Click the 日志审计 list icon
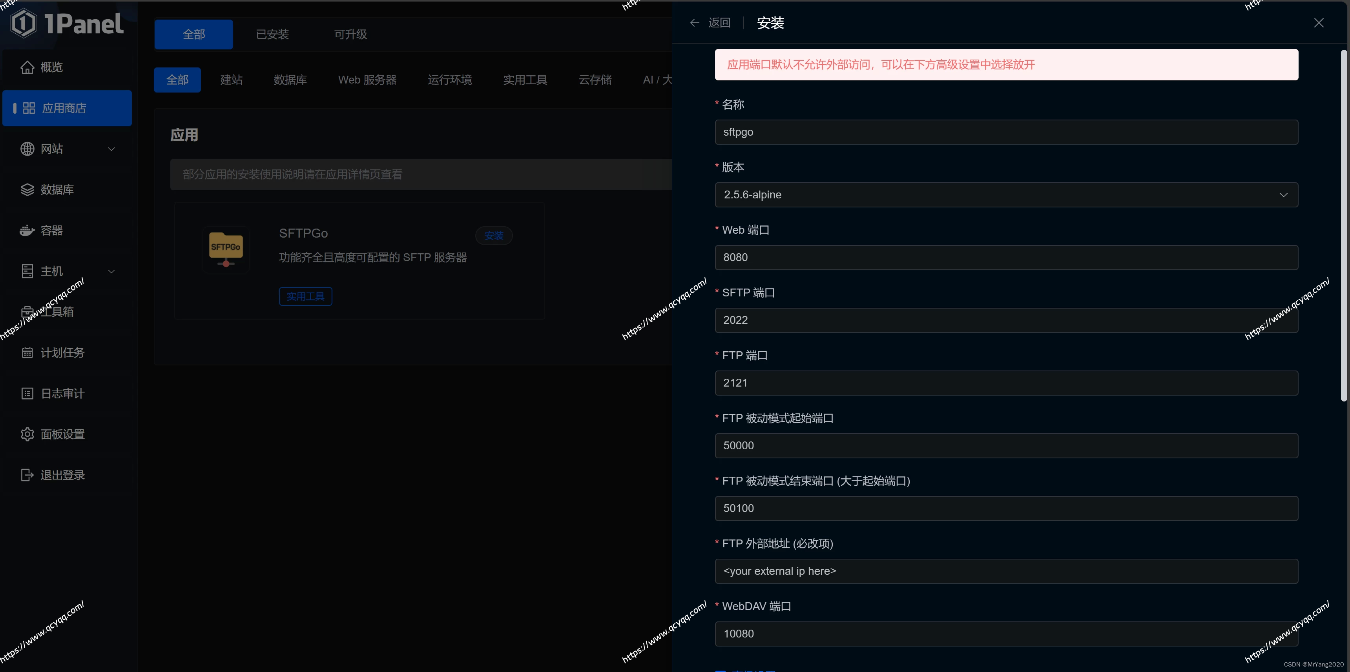1350x672 pixels. tap(27, 394)
